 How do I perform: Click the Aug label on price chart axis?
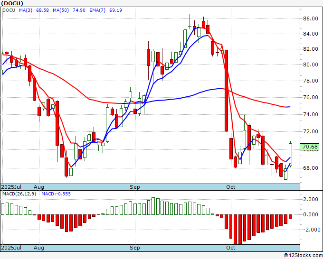(39, 187)
